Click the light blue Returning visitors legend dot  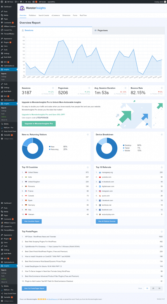point(50,150)
